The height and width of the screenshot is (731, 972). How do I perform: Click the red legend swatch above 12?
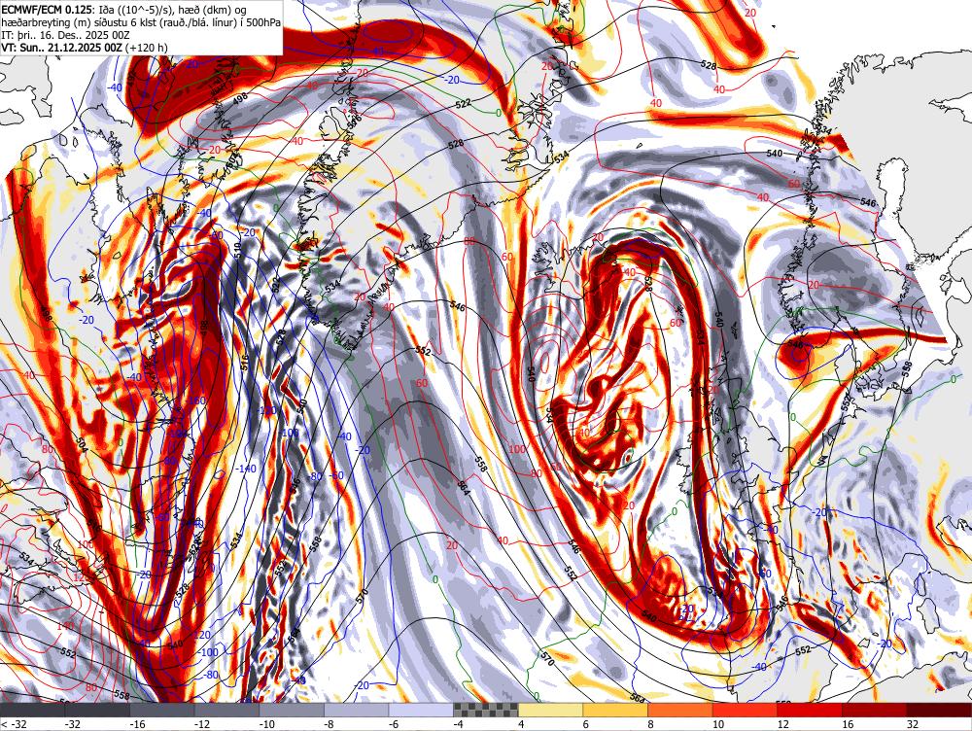pyautogui.click(x=810, y=710)
